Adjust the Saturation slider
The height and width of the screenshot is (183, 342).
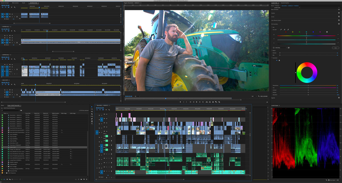(308, 95)
